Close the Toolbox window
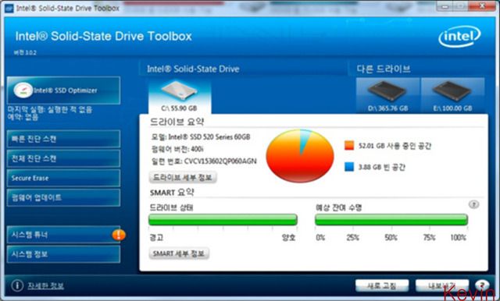 pos(482,6)
